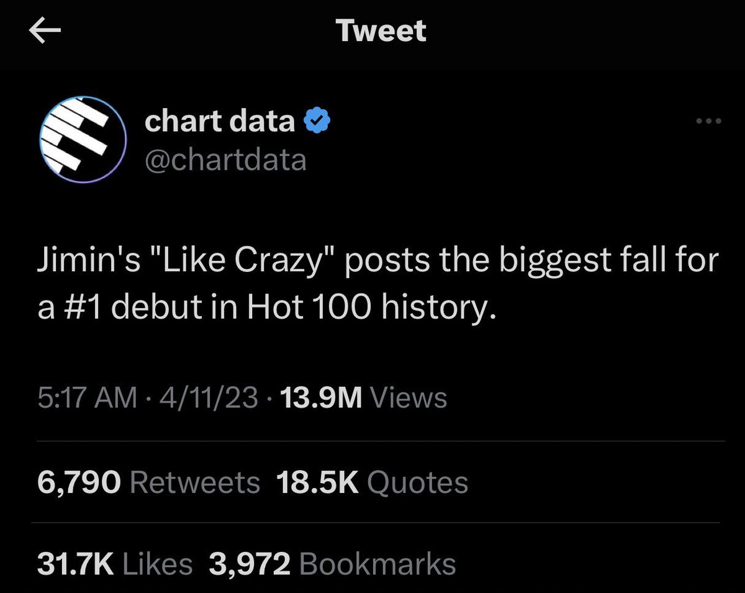Tap the blue verified checkmark badge

pos(316,120)
